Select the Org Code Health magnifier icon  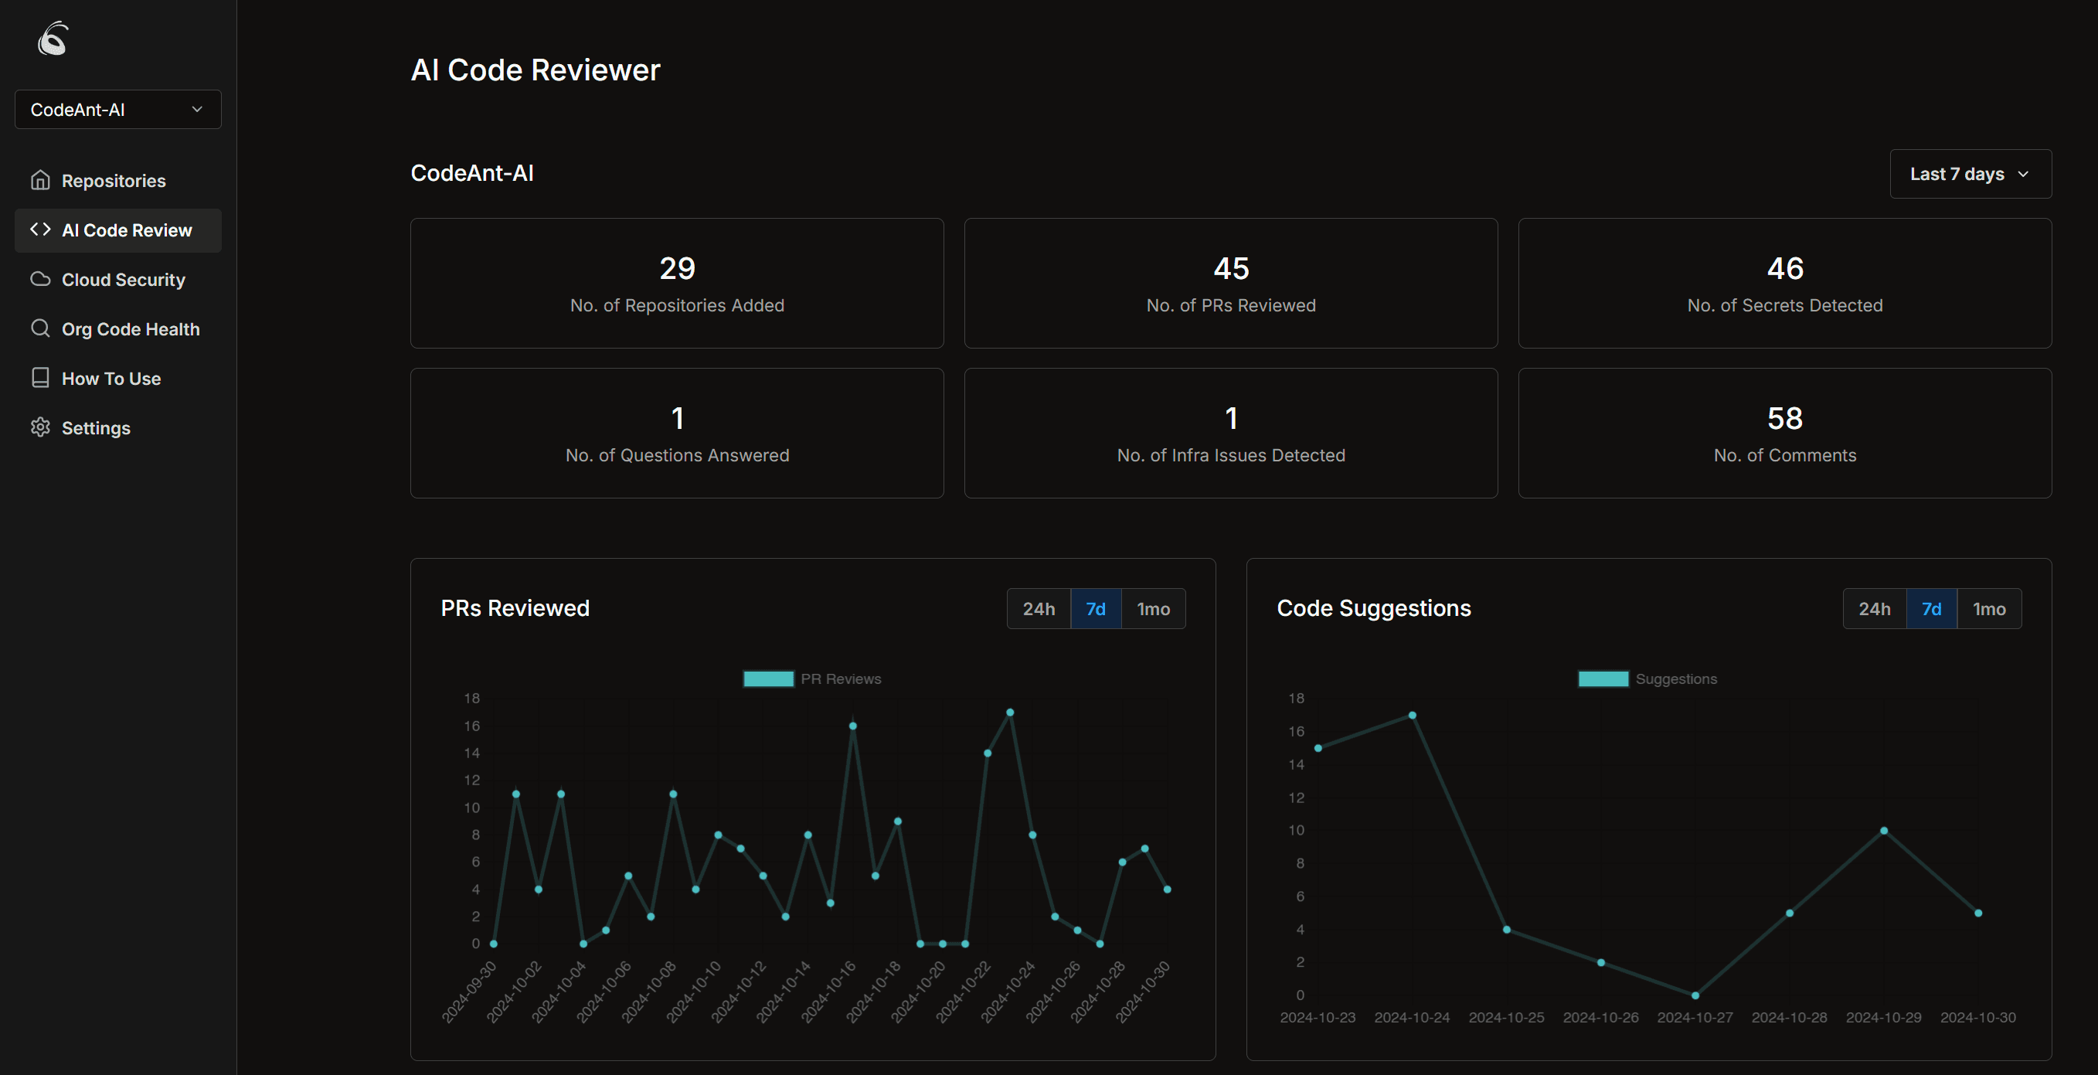pyautogui.click(x=41, y=328)
